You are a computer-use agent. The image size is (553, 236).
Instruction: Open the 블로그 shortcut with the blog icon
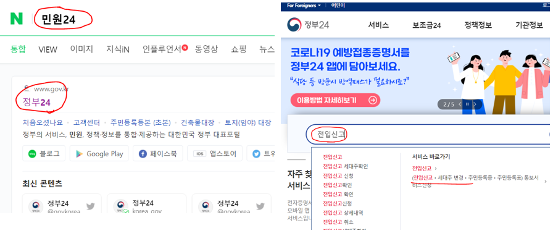click(x=44, y=153)
